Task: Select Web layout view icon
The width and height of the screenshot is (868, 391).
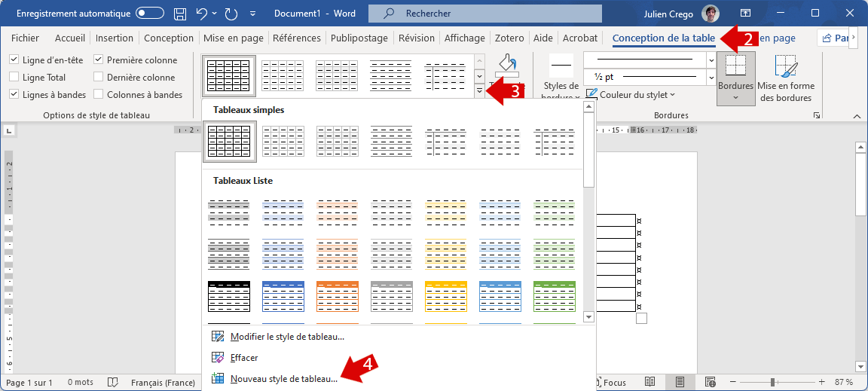Action: pos(711,382)
